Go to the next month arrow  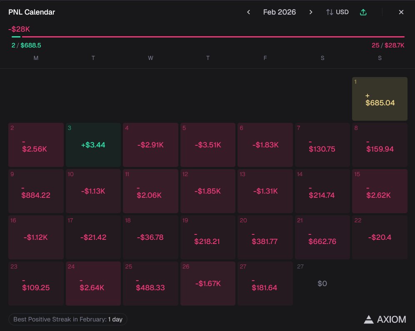click(311, 12)
